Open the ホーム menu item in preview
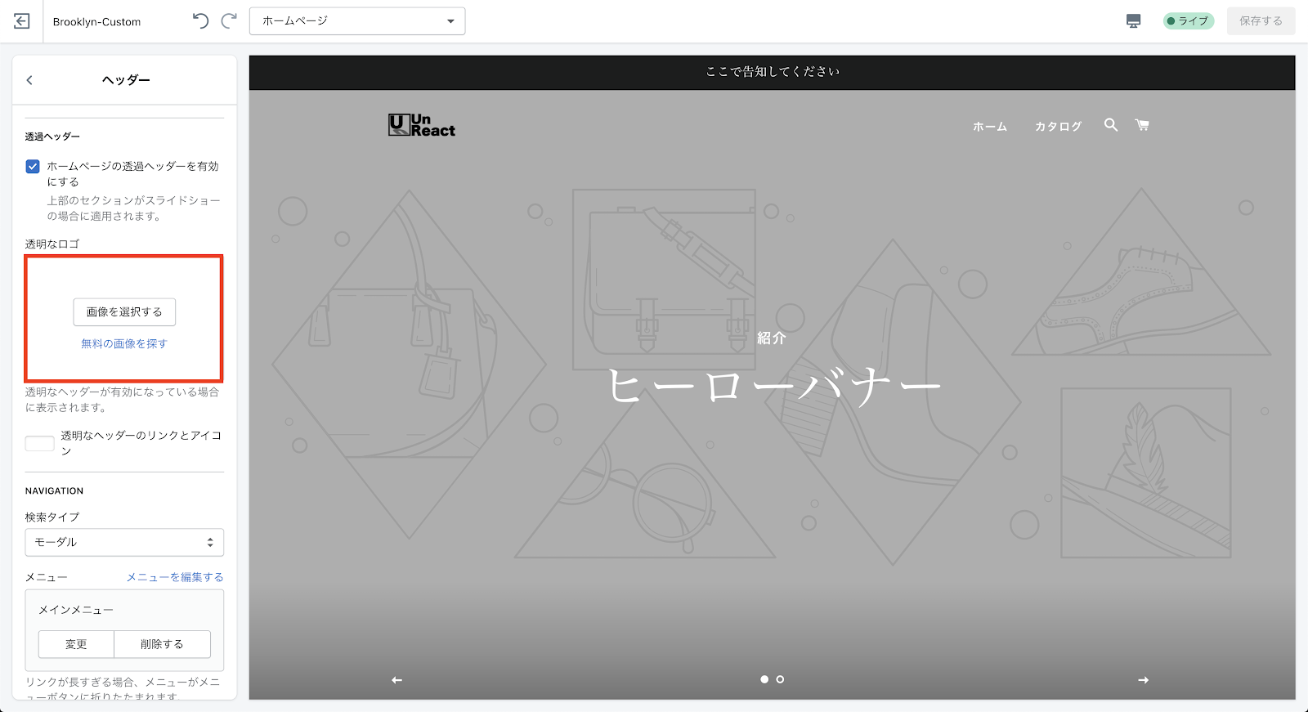1308x712 pixels. coord(989,127)
